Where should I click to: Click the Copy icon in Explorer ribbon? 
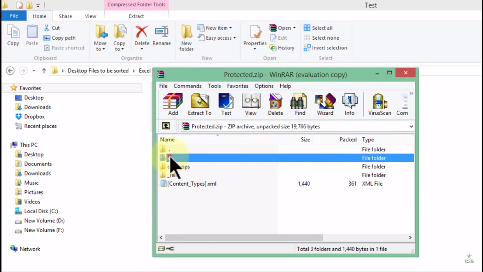[13, 35]
